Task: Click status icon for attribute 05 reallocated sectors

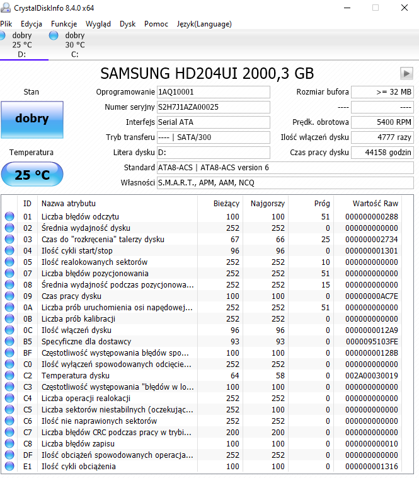Action: point(9,262)
